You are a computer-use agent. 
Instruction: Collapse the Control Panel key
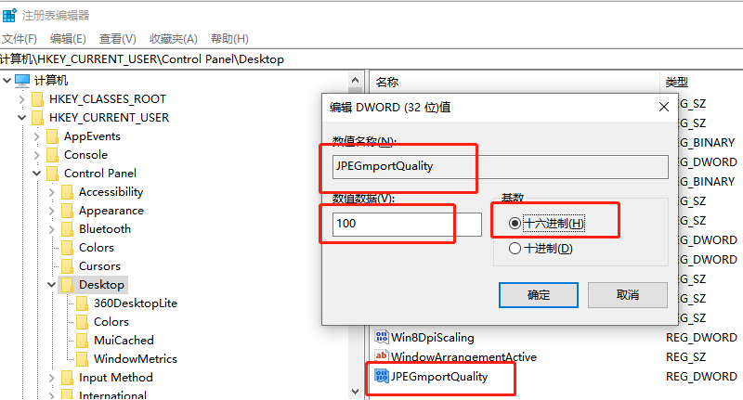point(37,174)
